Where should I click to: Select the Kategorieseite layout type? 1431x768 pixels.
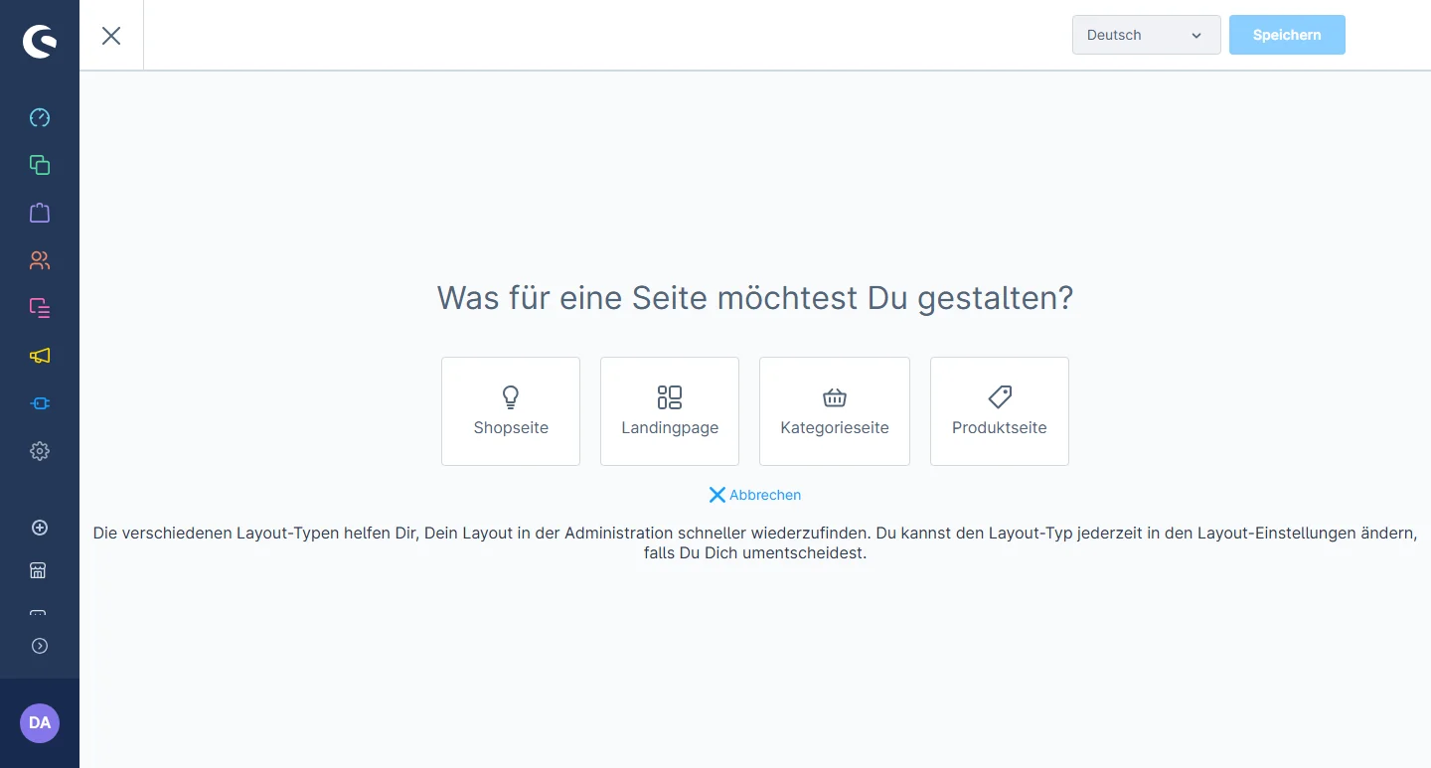click(x=835, y=411)
